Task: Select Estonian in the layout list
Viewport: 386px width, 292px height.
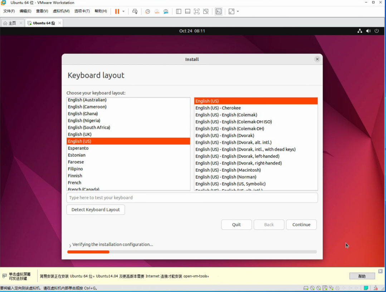Action: click(128, 155)
